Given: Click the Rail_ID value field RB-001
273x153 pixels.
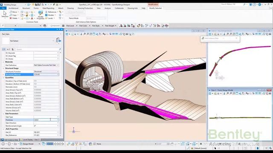Looking at the screenshot, I should point(46,132).
